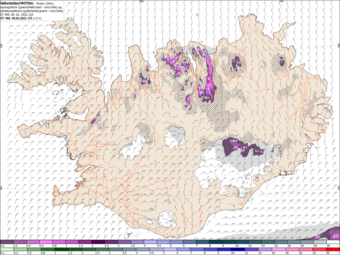The height and width of the screenshot is (255, 340).
Task: Choose the bright red bottom legend swatch at 30
Action: coord(333,249)
